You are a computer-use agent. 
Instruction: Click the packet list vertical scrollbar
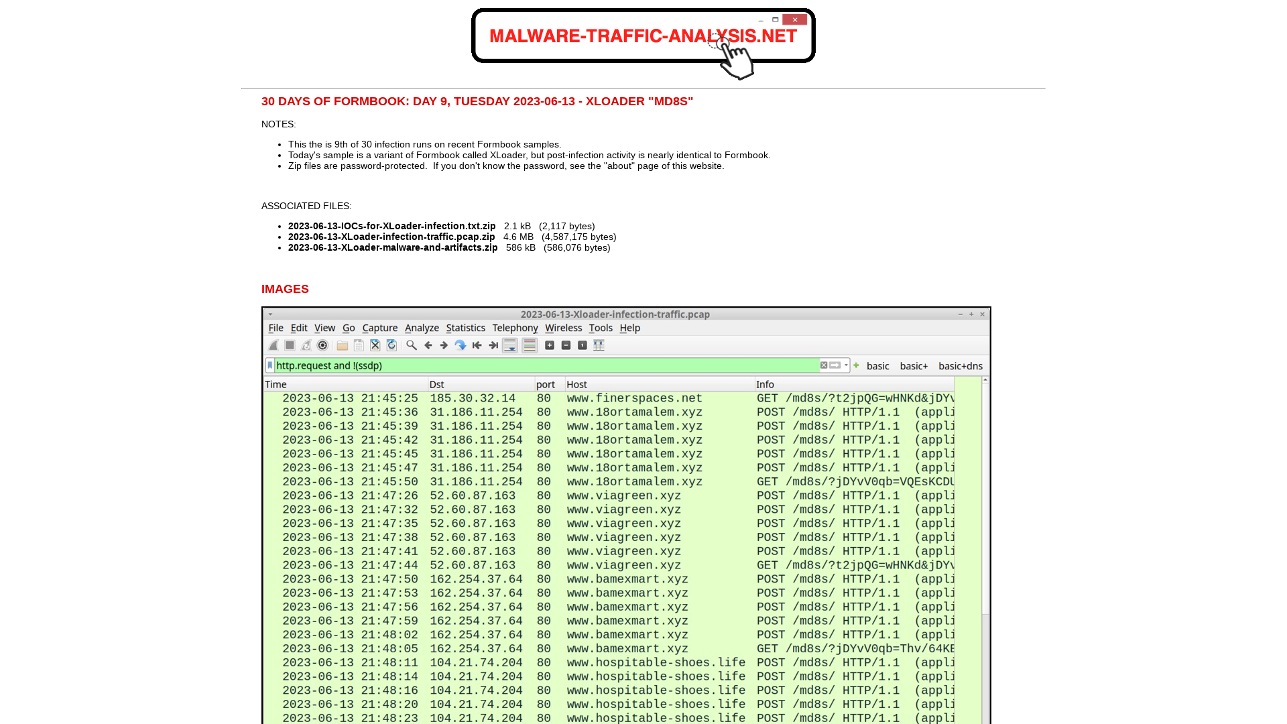[985, 550]
